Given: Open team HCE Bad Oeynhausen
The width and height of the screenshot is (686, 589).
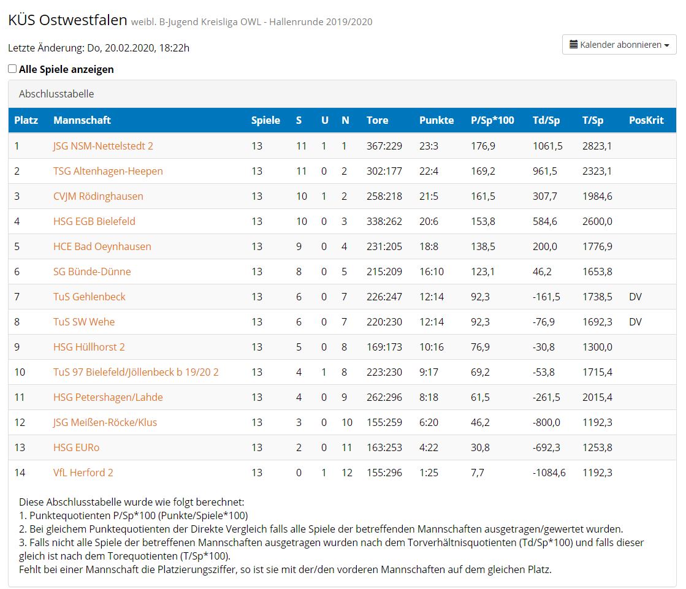Looking at the screenshot, I should click(x=102, y=246).
